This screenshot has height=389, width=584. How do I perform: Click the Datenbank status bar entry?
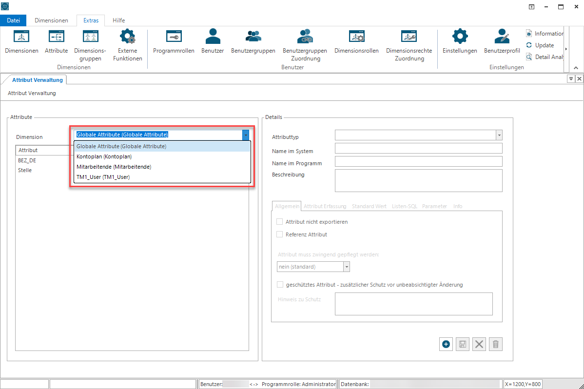[421, 384]
